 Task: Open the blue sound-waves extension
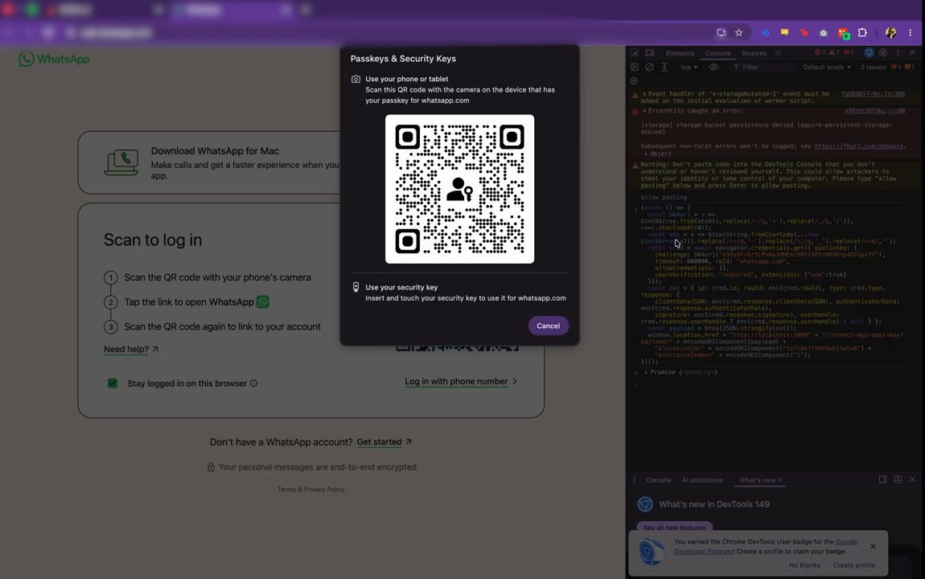765,33
